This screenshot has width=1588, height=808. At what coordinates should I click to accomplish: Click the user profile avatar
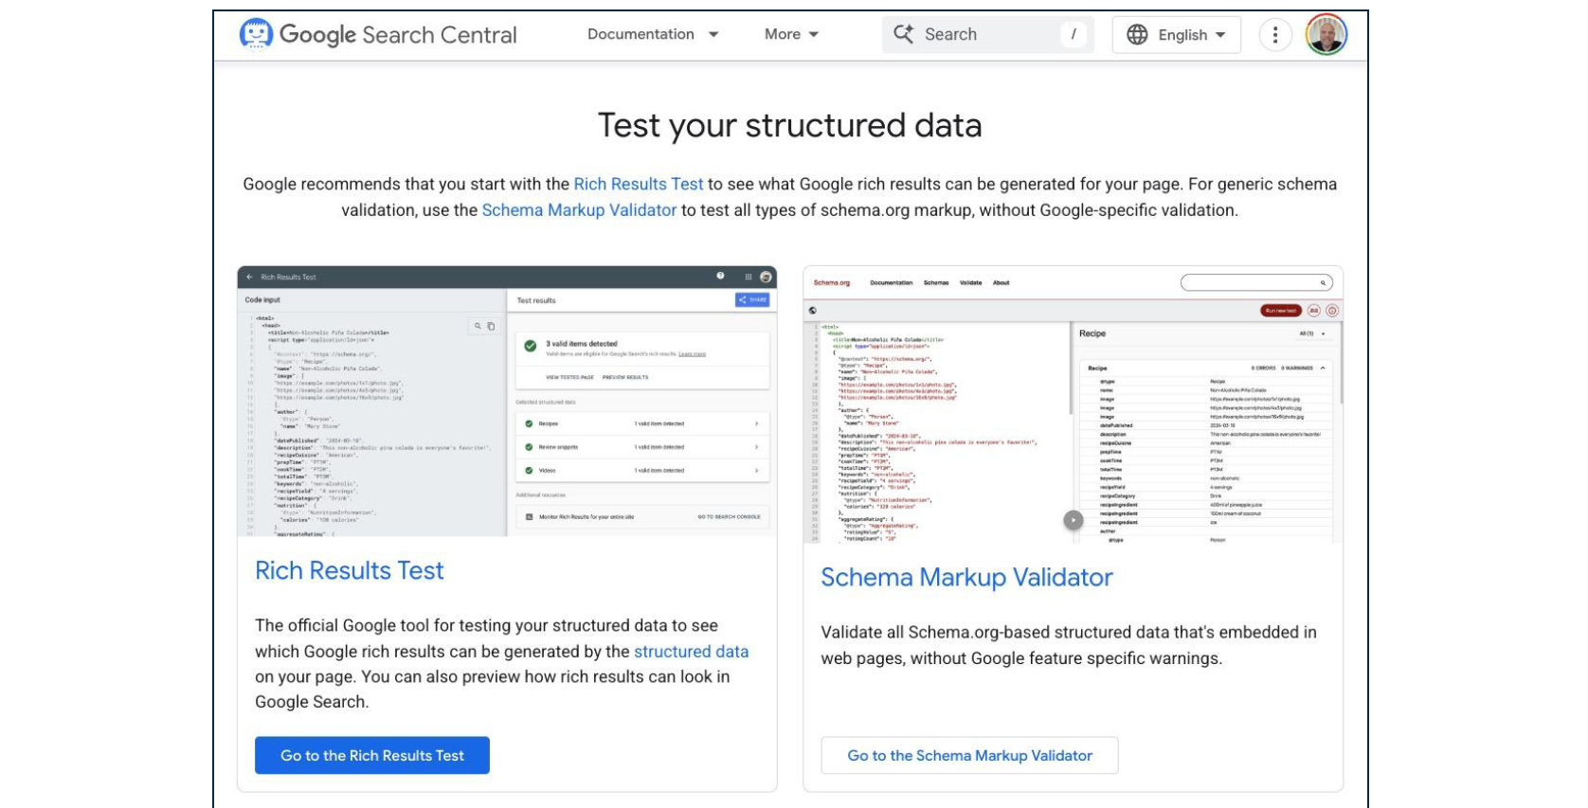1326,35
